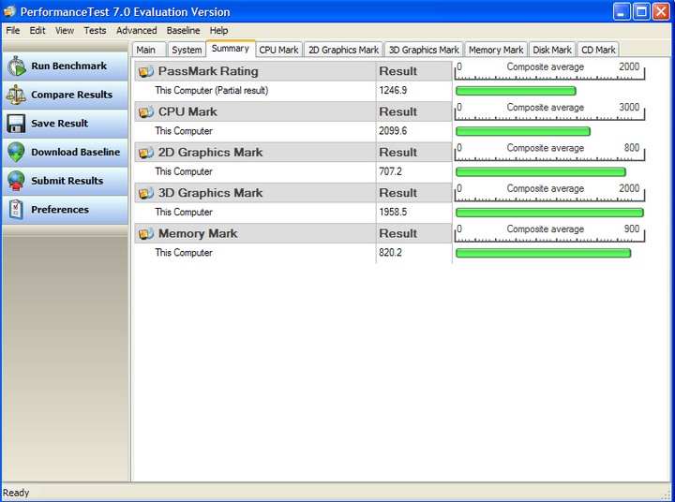Select the 2D Graphics result value 707.2
This screenshot has width=675, height=502.
(390, 171)
